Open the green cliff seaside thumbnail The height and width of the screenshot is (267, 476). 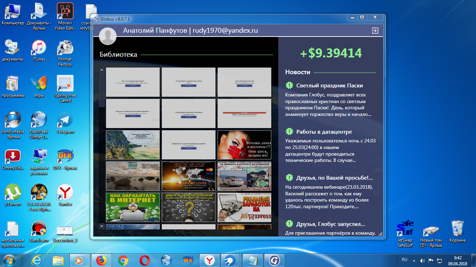[133, 145]
